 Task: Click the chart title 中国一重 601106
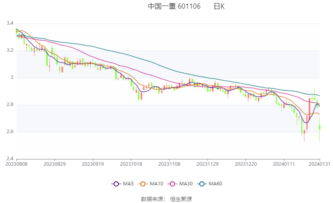pos(174,6)
